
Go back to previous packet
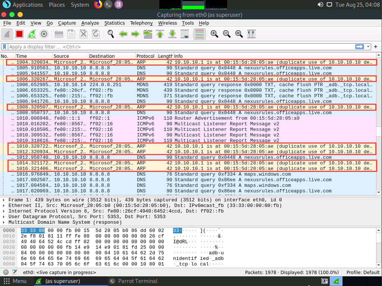click(123, 34)
